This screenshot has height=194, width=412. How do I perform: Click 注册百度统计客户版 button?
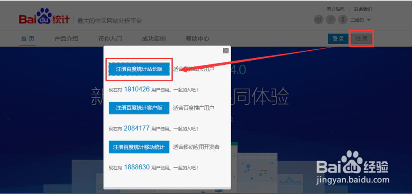click(139, 108)
